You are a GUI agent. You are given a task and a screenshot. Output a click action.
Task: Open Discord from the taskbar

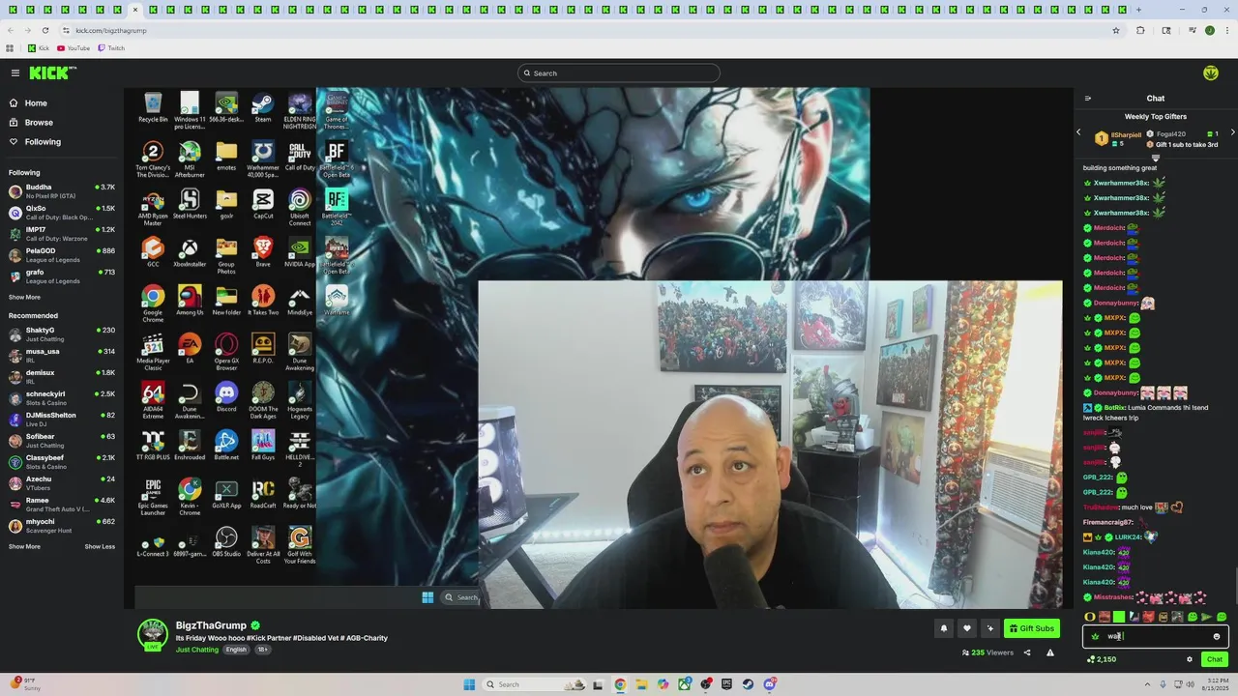click(769, 684)
